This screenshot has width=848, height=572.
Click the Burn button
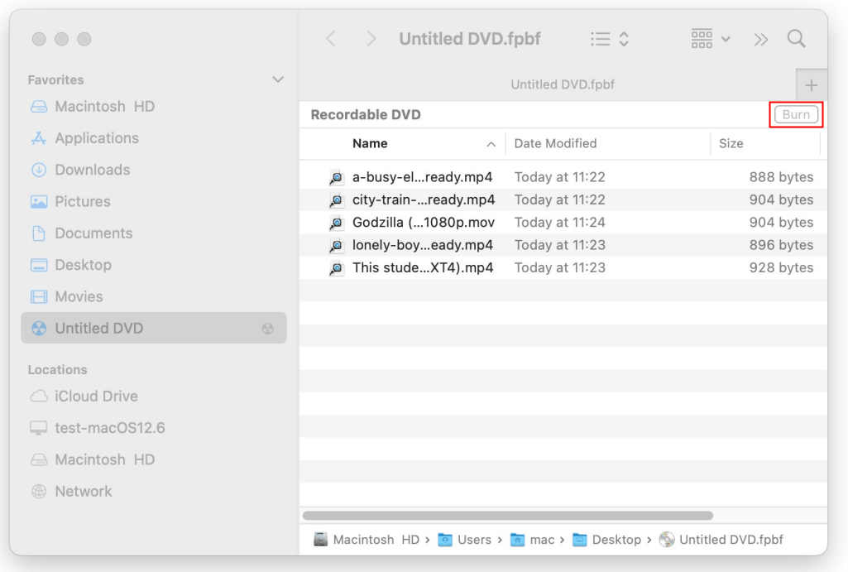[796, 115]
